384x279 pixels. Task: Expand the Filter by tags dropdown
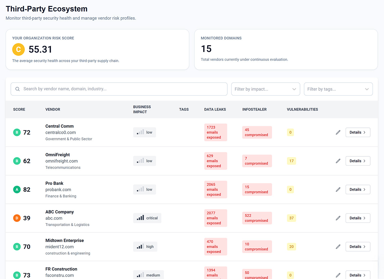pos(338,89)
